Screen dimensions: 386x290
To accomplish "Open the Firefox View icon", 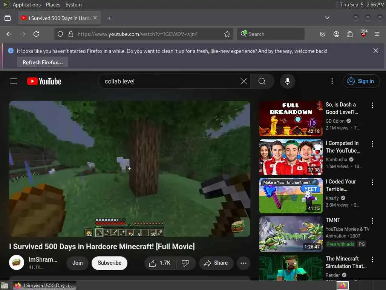I will pos(8,18).
